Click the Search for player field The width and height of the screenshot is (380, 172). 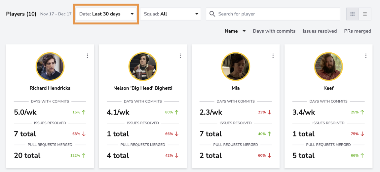pos(273,14)
